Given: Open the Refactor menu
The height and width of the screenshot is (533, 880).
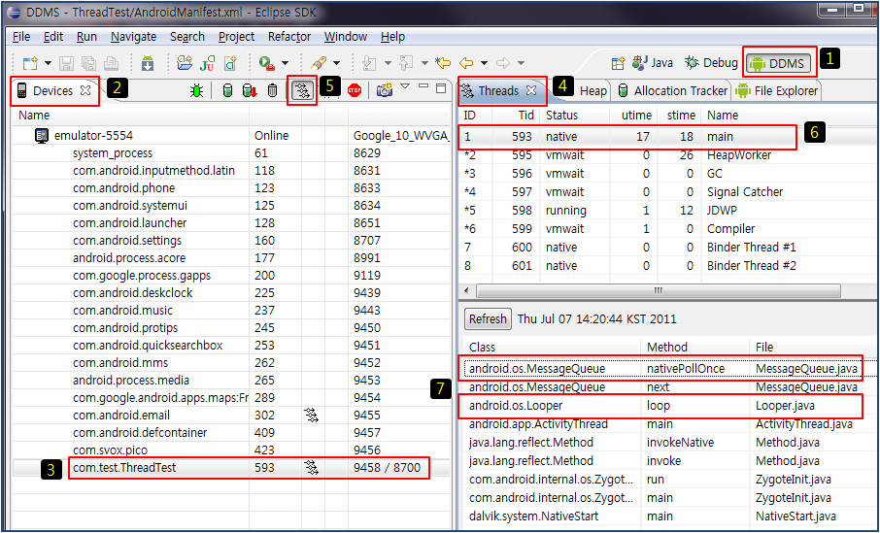Looking at the screenshot, I should coord(288,37).
